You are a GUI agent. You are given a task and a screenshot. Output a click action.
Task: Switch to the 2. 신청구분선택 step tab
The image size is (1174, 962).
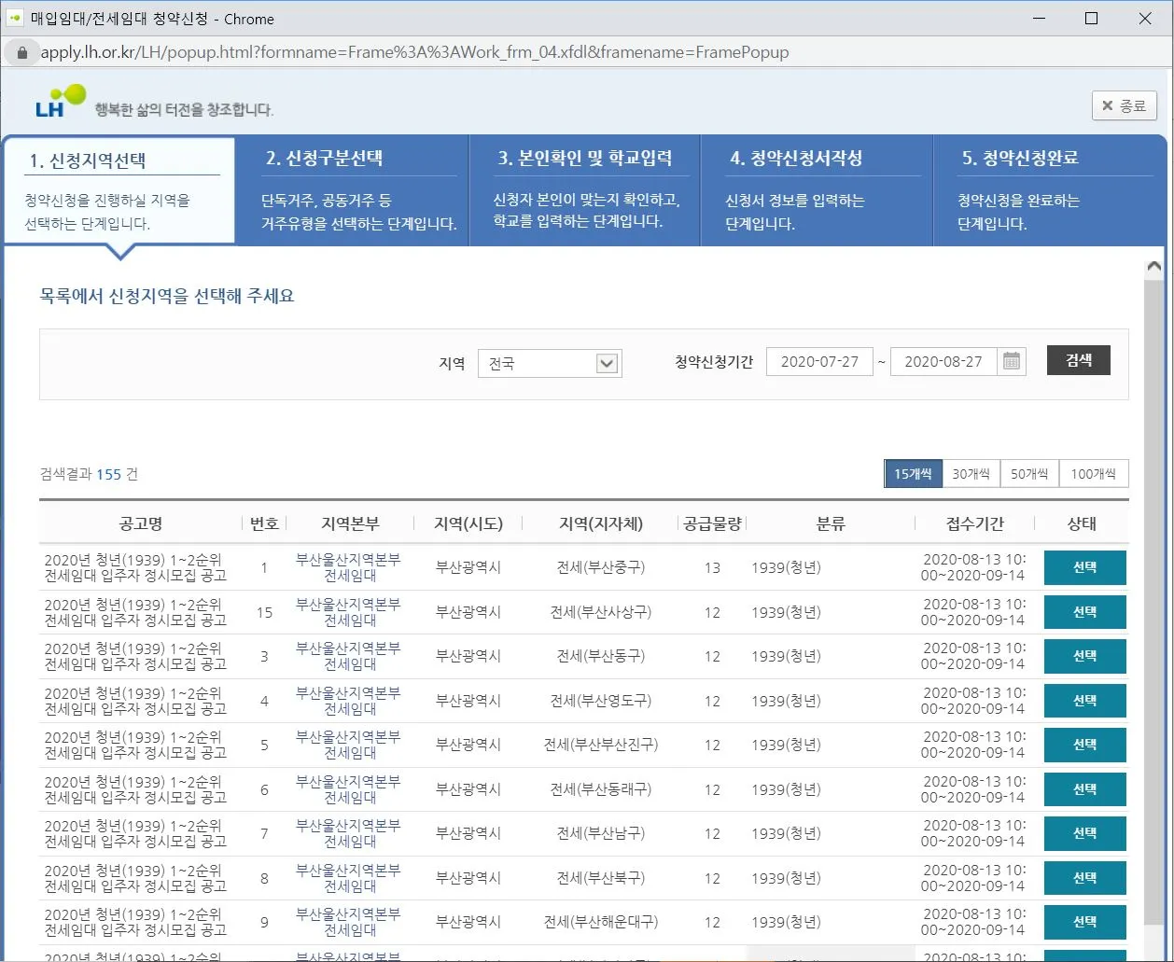click(x=352, y=189)
